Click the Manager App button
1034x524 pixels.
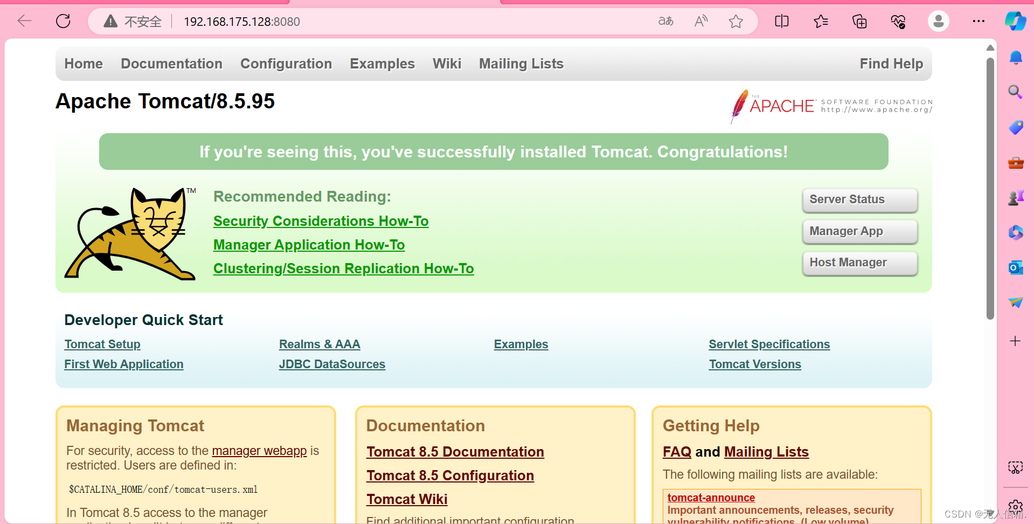(x=860, y=231)
